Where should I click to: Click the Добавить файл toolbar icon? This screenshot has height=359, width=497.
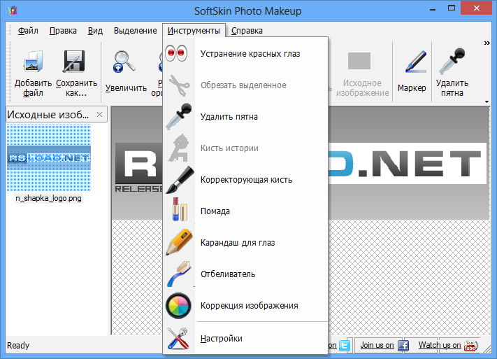[x=33, y=62]
